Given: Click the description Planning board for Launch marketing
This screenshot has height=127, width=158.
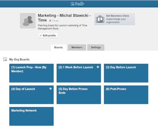Looking at the screenshot, I should pyautogui.click(x=63, y=27).
